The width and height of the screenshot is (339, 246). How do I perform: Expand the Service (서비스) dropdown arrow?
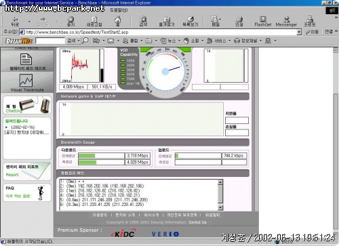pyautogui.click(x=229, y=41)
